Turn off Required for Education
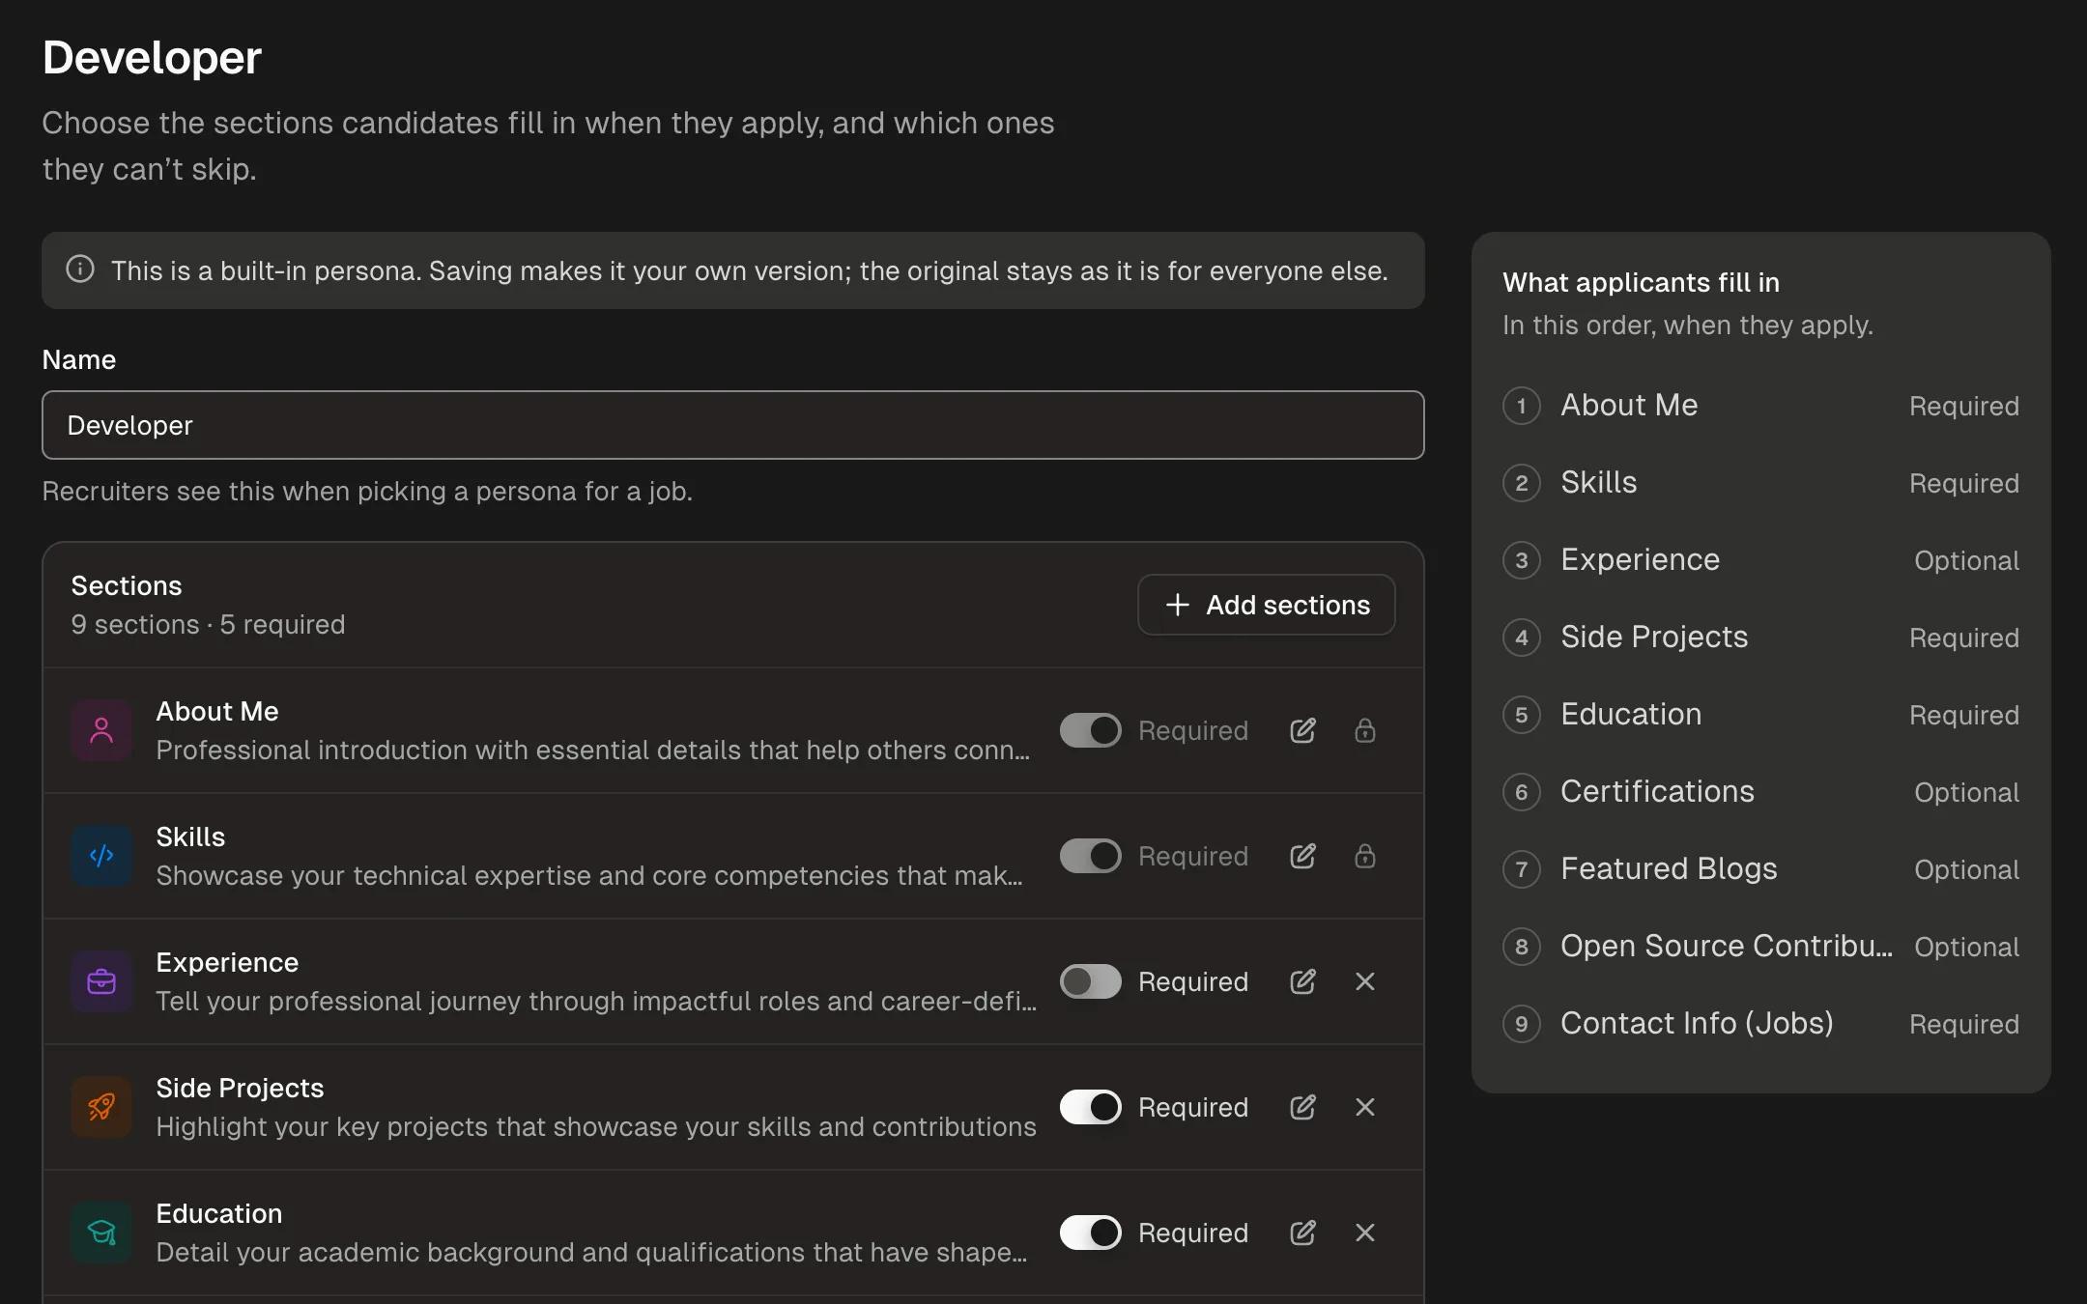Image resolution: width=2087 pixels, height=1304 pixels. [1090, 1233]
